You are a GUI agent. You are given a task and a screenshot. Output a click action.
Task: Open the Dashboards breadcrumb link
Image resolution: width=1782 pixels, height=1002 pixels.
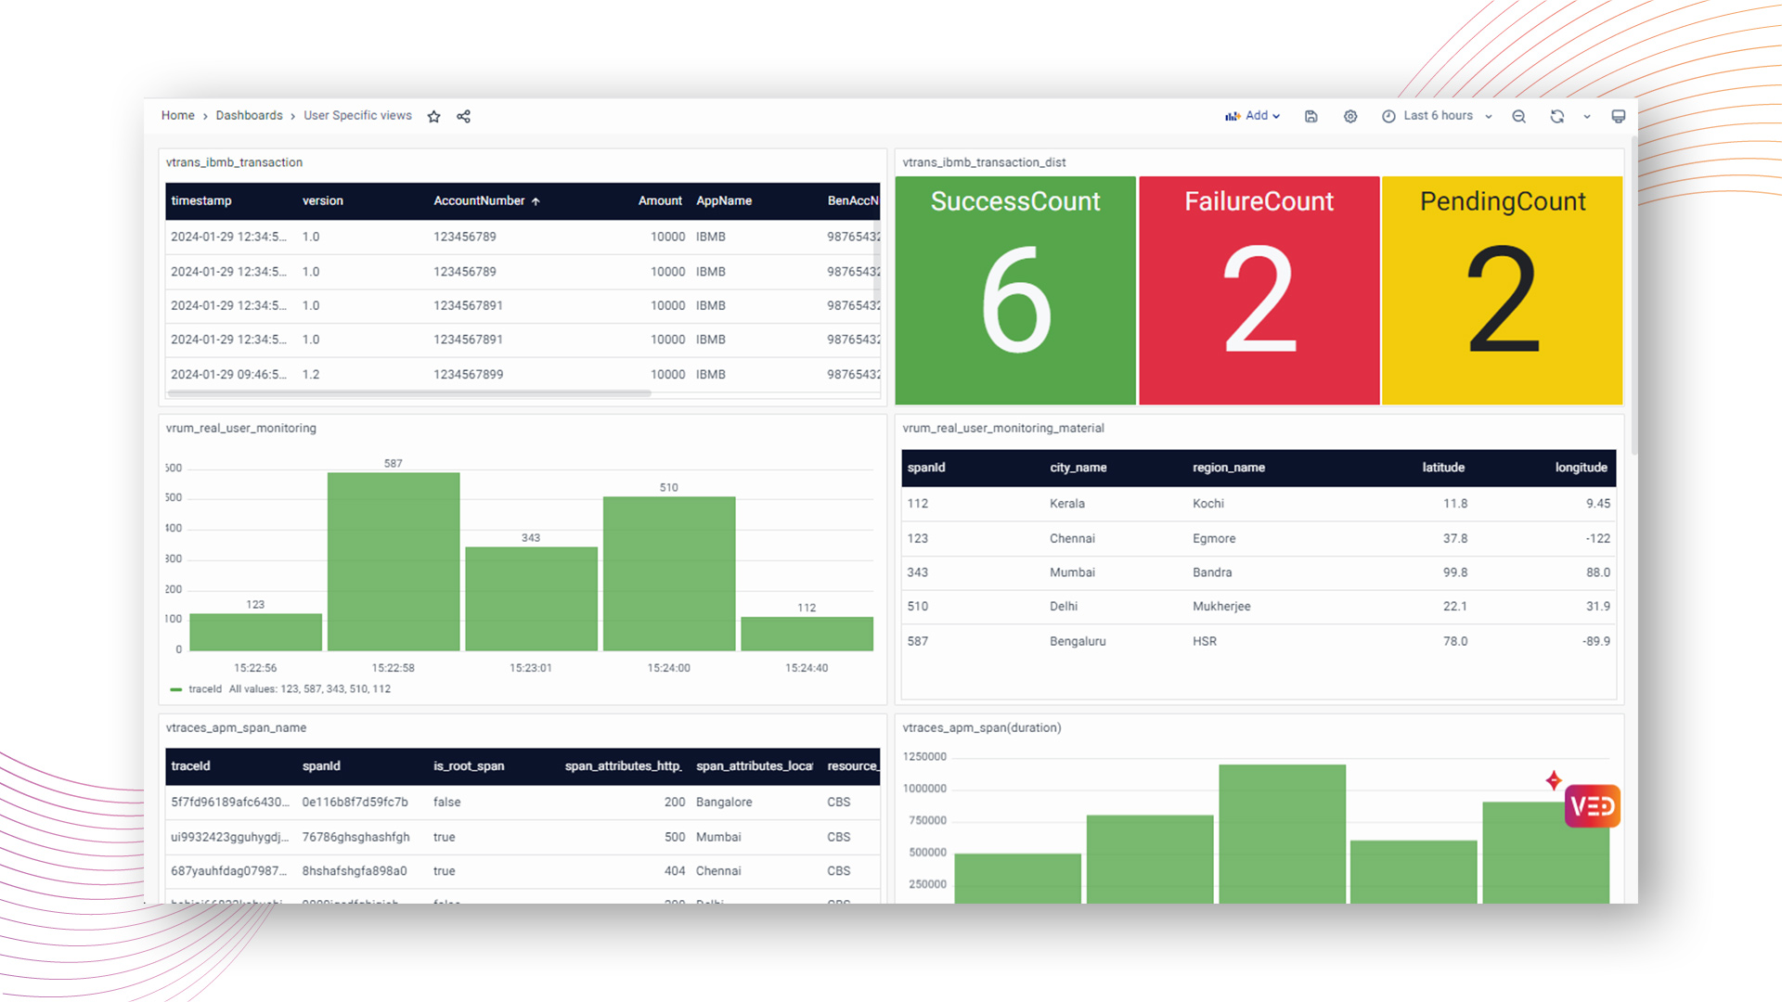pos(249,116)
